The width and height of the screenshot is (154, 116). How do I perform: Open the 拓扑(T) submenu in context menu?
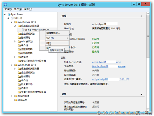pos(55,38)
